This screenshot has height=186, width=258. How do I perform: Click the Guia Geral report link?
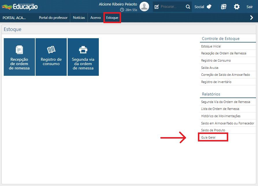coord(208,137)
